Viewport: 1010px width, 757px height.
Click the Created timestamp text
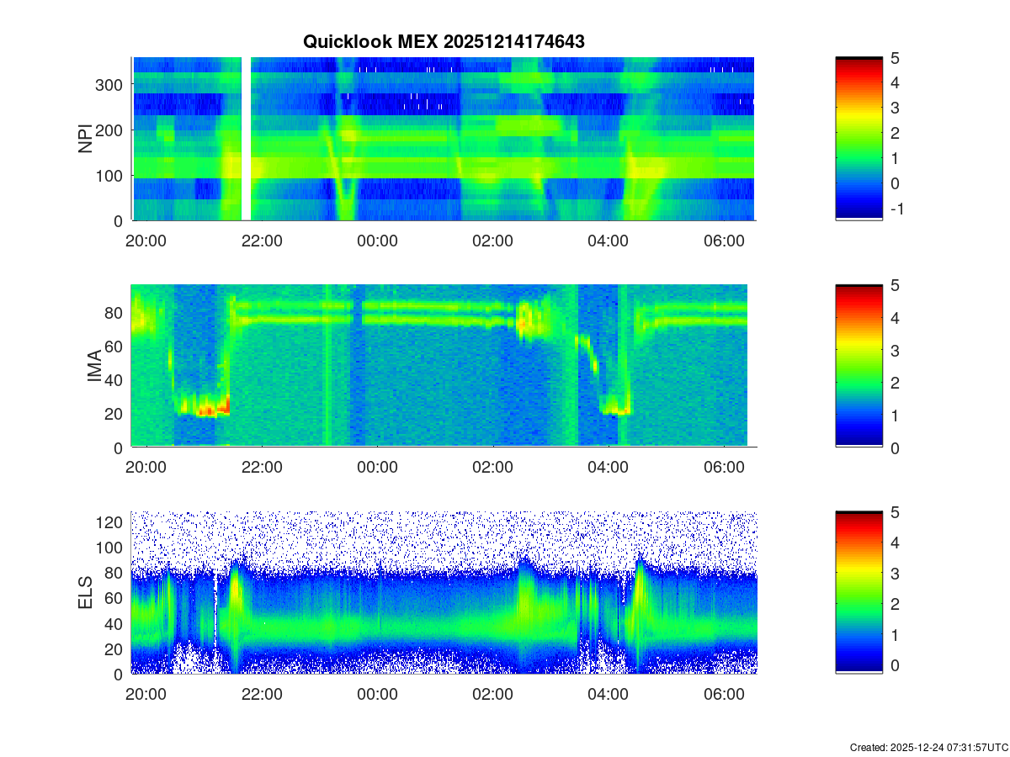tap(928, 747)
